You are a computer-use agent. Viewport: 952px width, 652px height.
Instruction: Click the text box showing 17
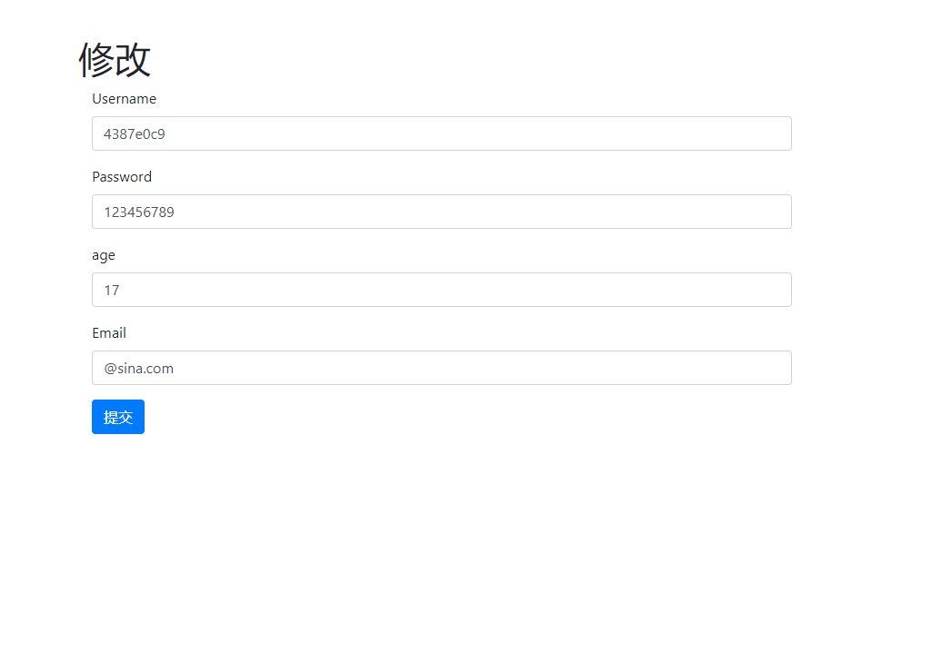point(441,290)
